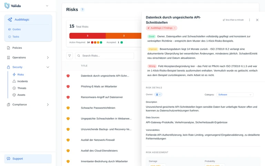Expand the Compliance section chevron
This screenshot has height=166, width=265.
(48, 104)
